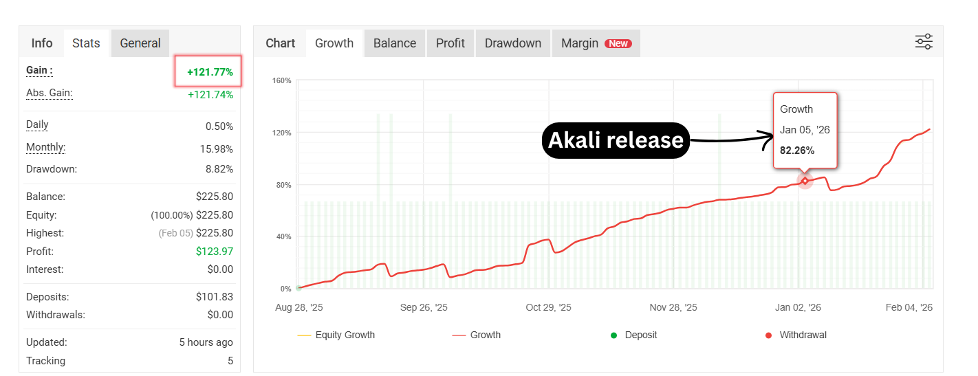Open the chart settings sliders icon
This screenshot has width=978, height=376.
coord(924,42)
